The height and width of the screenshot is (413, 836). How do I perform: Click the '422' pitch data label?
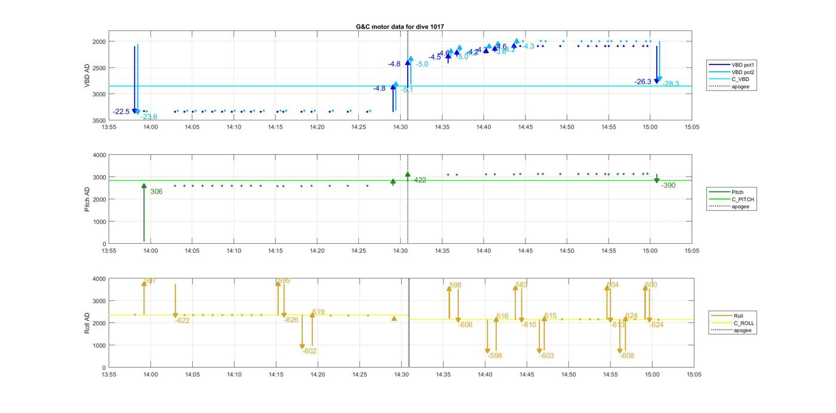click(420, 180)
